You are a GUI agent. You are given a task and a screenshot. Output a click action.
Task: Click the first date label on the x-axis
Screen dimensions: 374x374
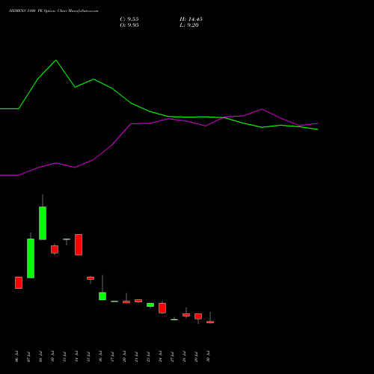[16, 356]
